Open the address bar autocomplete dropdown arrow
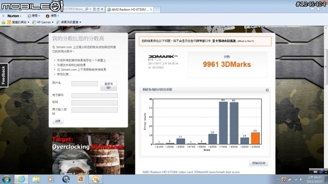Screen dimensions: 328x184 pos(90,9)
